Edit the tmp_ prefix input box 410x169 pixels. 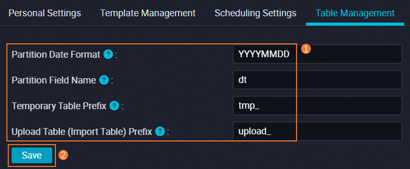point(317,105)
